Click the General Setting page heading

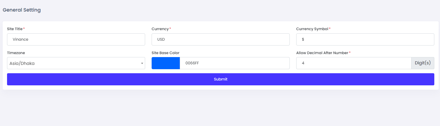click(x=22, y=10)
